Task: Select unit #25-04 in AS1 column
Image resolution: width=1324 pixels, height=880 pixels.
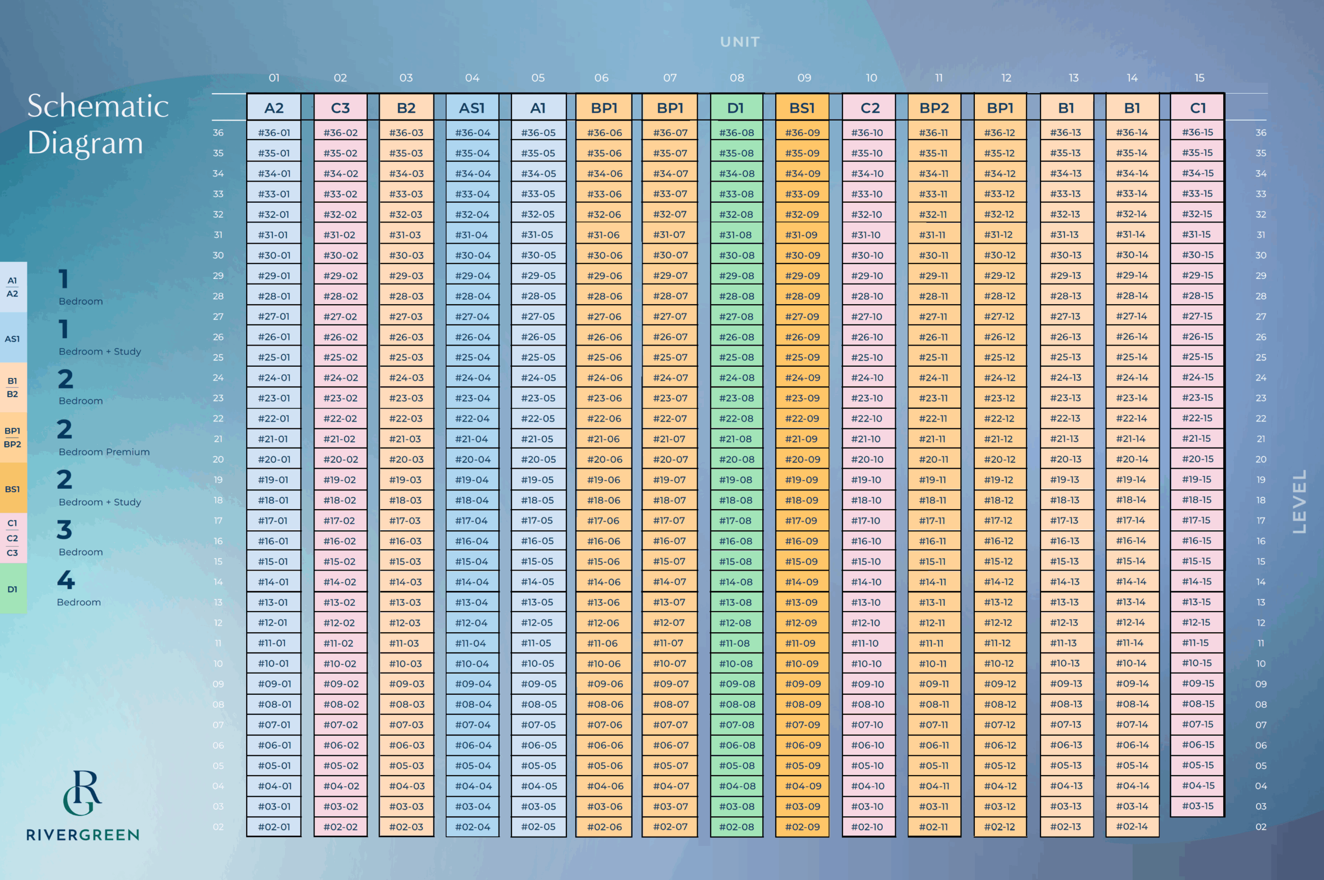Action: [x=472, y=357]
